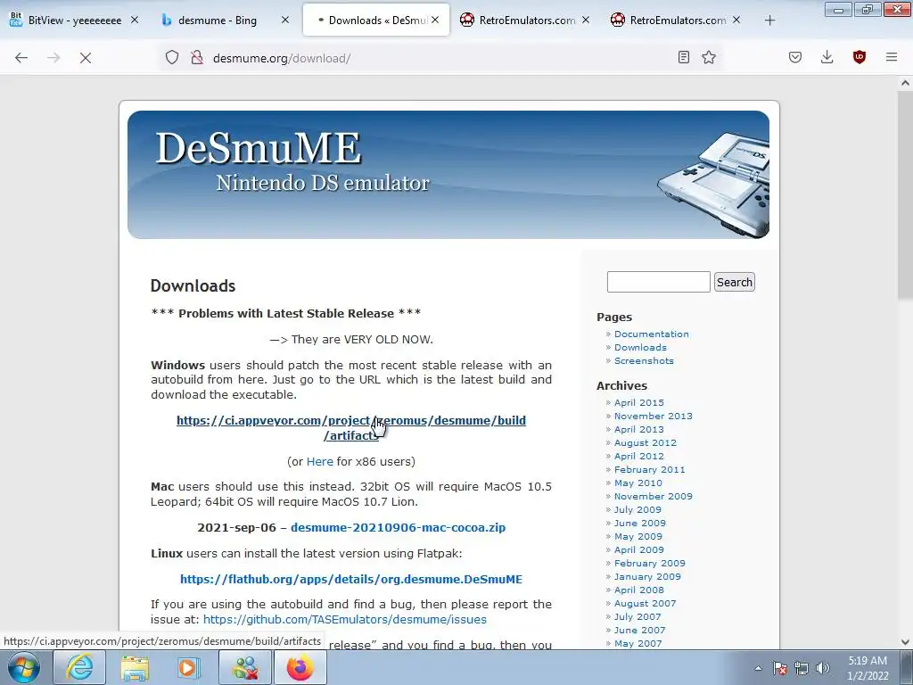Open the flathub.org DeSmuME link

(351, 579)
